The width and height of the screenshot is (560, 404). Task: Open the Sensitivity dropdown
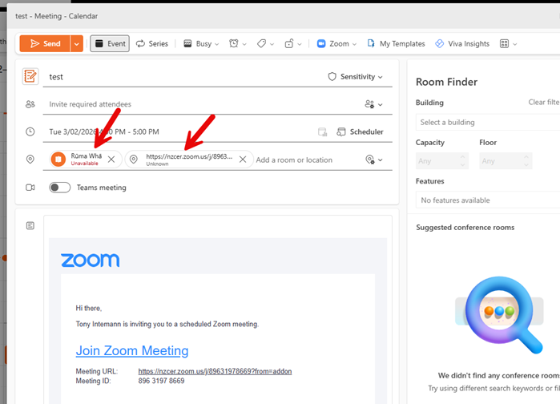pyautogui.click(x=356, y=77)
